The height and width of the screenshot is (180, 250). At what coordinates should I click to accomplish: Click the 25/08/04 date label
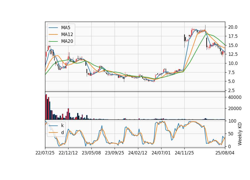coord(225,153)
